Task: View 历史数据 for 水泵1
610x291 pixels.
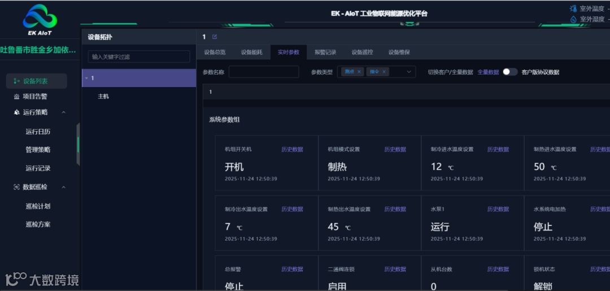Action: coord(498,209)
